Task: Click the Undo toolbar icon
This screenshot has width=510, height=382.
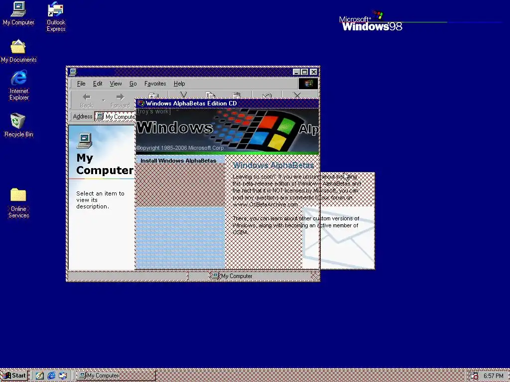Action: 267,95
